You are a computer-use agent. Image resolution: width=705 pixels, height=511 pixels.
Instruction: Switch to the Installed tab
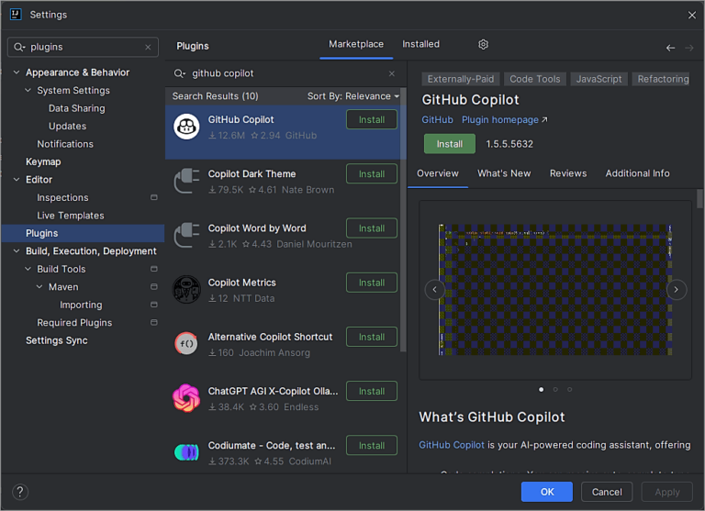click(x=420, y=44)
